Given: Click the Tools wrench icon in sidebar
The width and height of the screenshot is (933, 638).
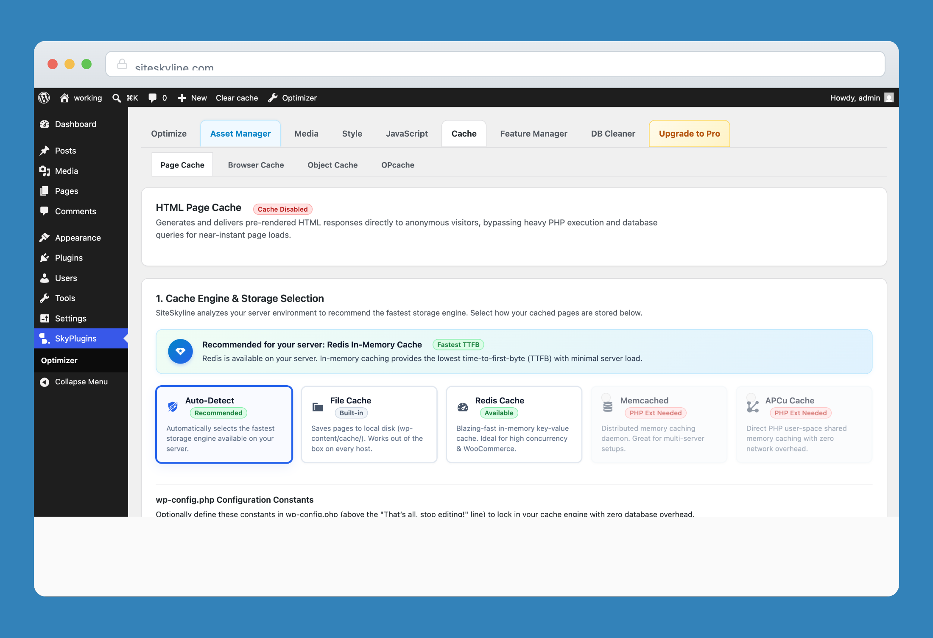Looking at the screenshot, I should point(45,298).
